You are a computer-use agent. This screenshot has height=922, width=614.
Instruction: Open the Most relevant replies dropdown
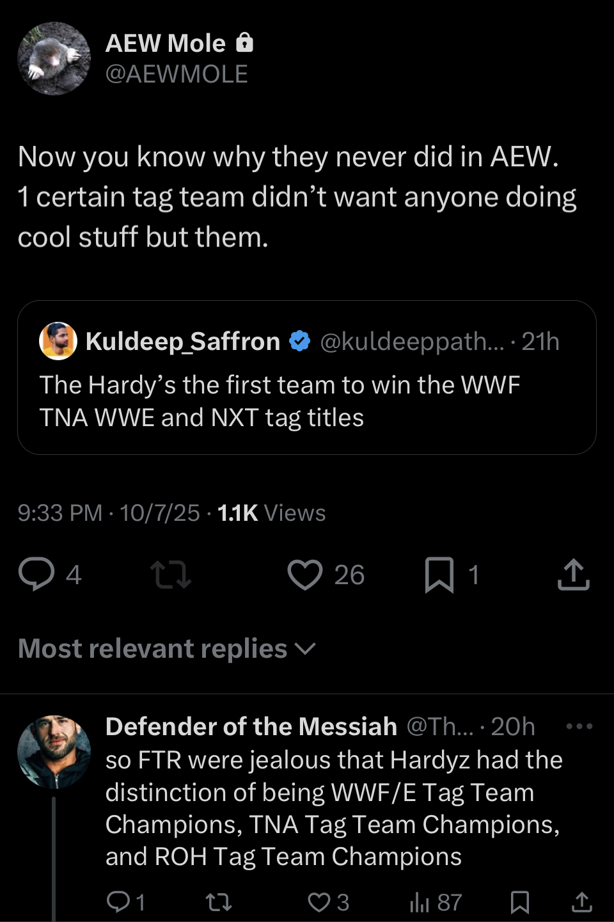[x=167, y=649]
